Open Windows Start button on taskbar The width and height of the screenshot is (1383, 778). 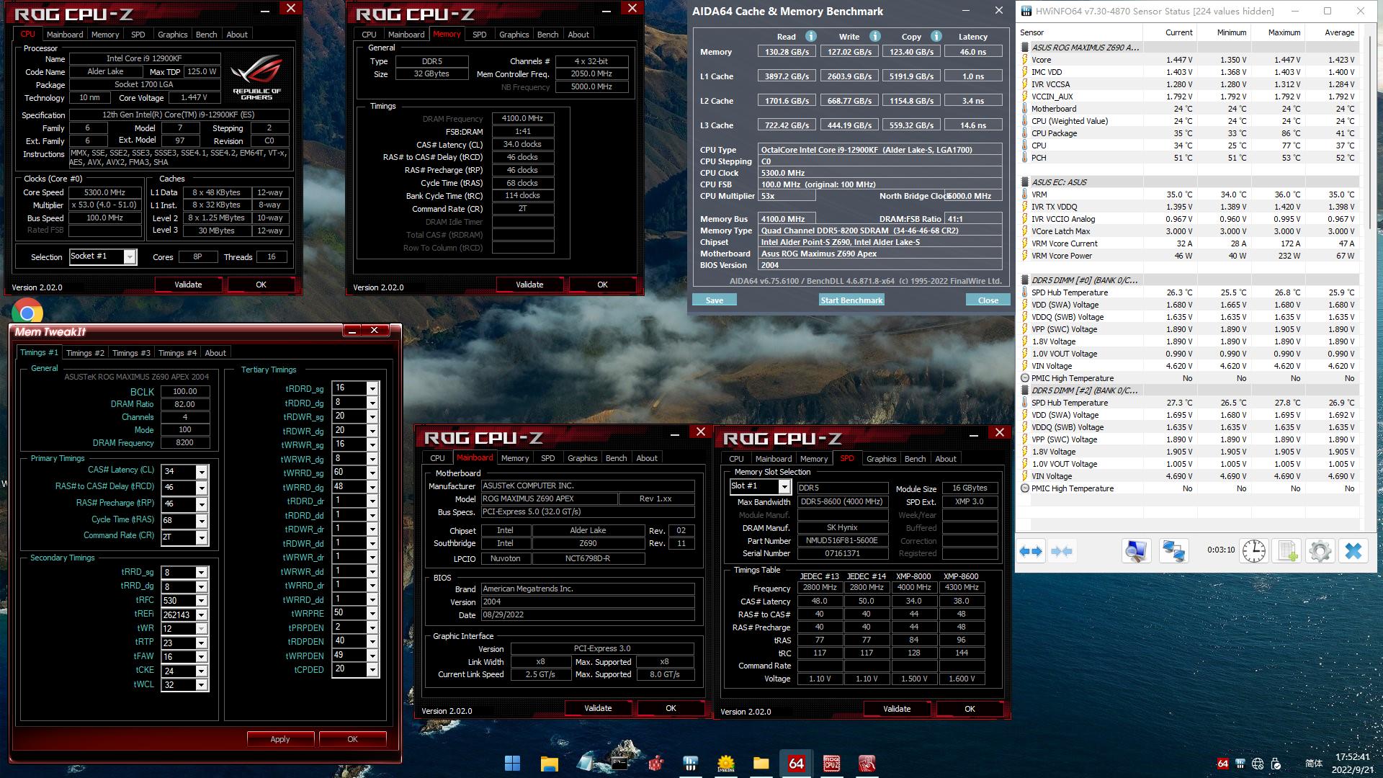point(513,763)
